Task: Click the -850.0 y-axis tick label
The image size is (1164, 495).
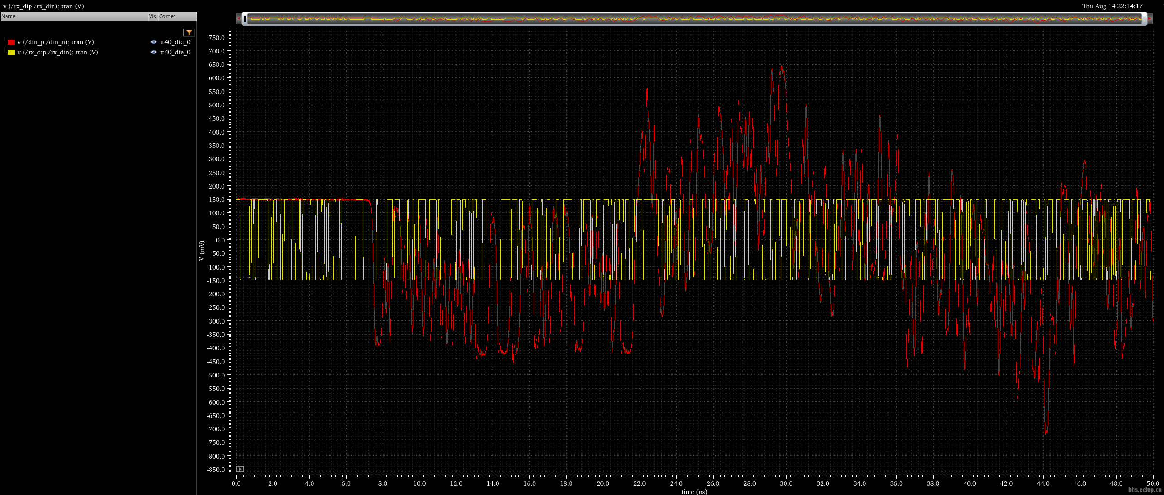Action: coord(216,470)
